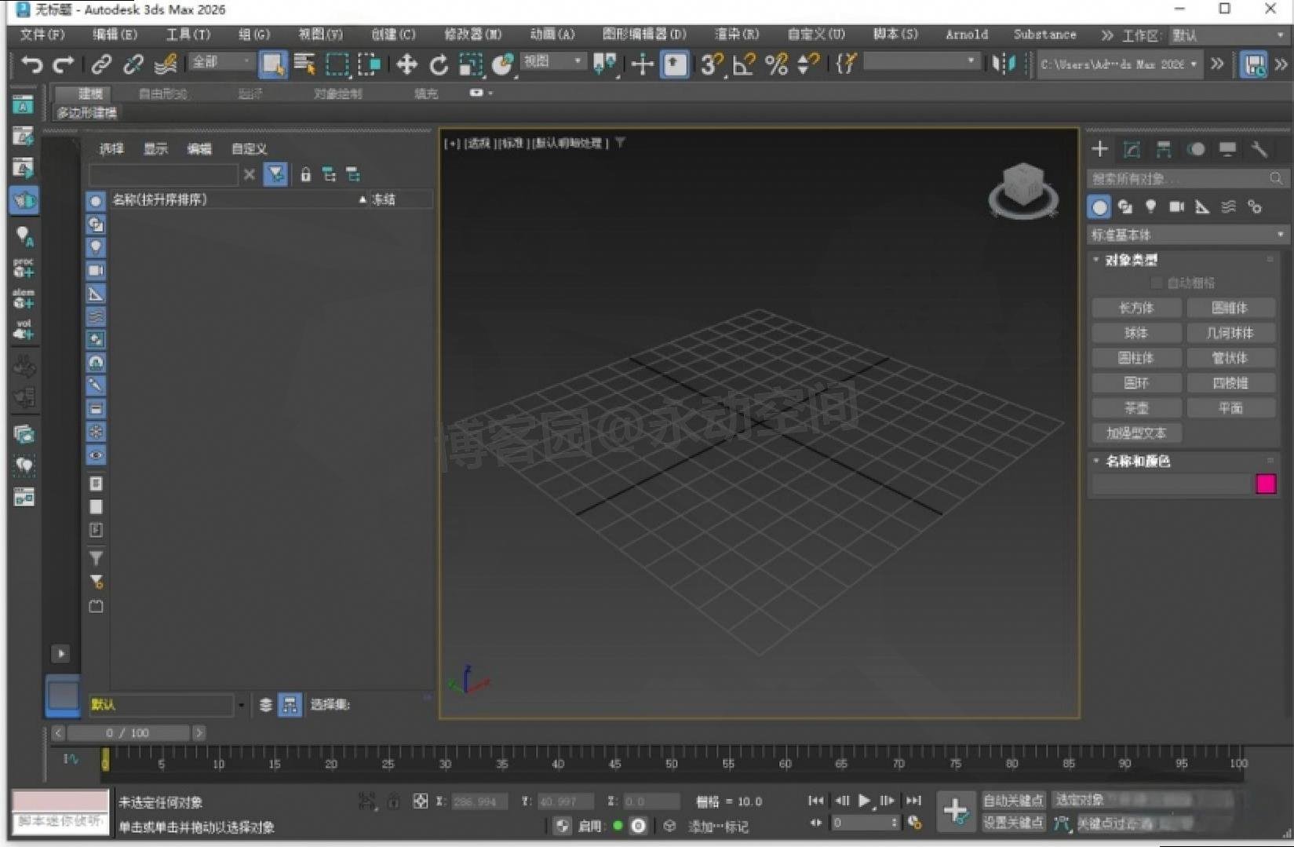1294x847 pixels.
Task: Switch to the Cameras creation category icon
Action: coord(1176,206)
